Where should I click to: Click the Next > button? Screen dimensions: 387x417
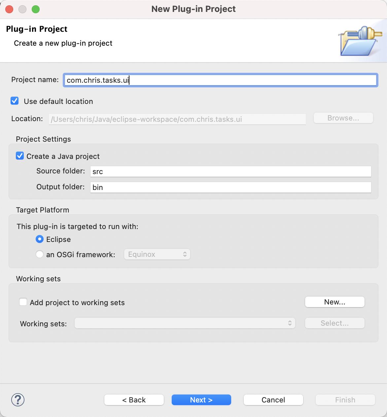pos(201,400)
